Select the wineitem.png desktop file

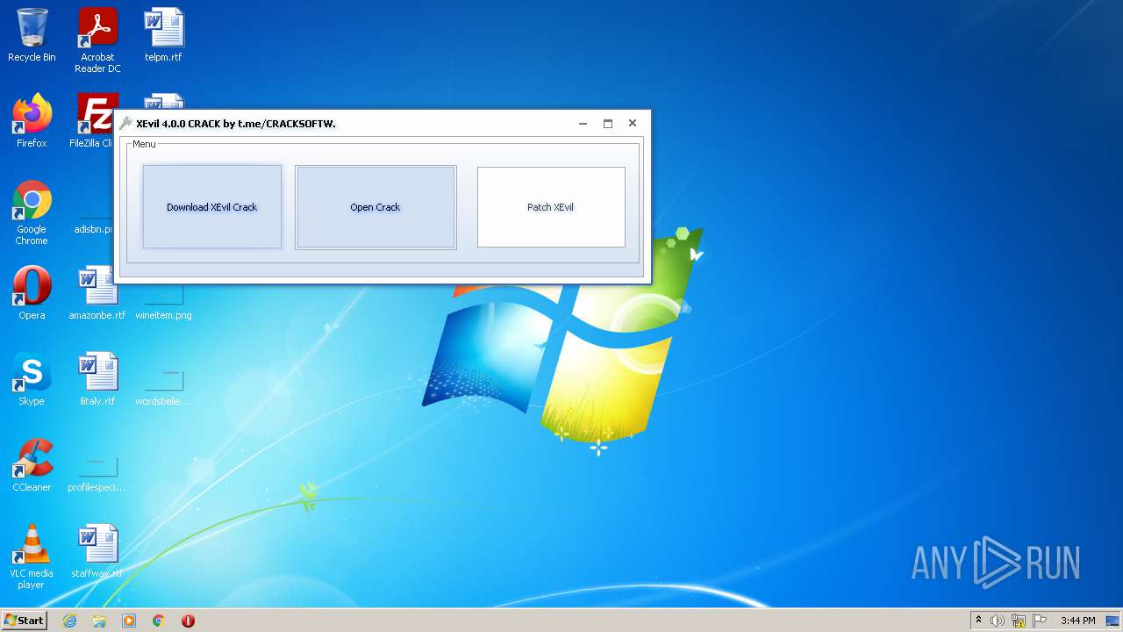tap(163, 303)
